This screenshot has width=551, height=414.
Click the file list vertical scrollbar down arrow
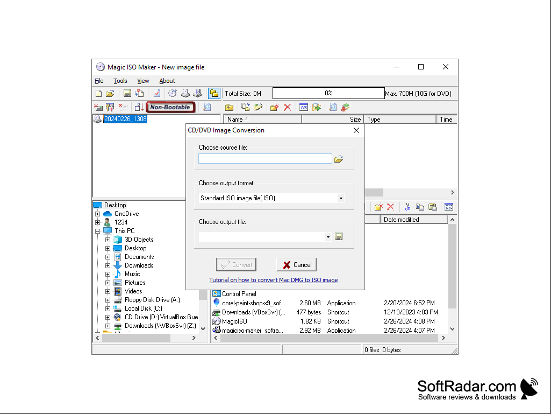coord(452,329)
